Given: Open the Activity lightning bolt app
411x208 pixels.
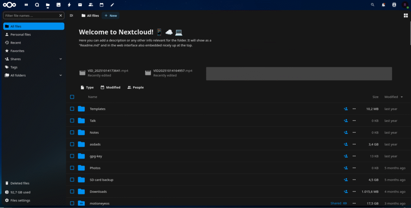Looking at the screenshot, I should point(69,5).
